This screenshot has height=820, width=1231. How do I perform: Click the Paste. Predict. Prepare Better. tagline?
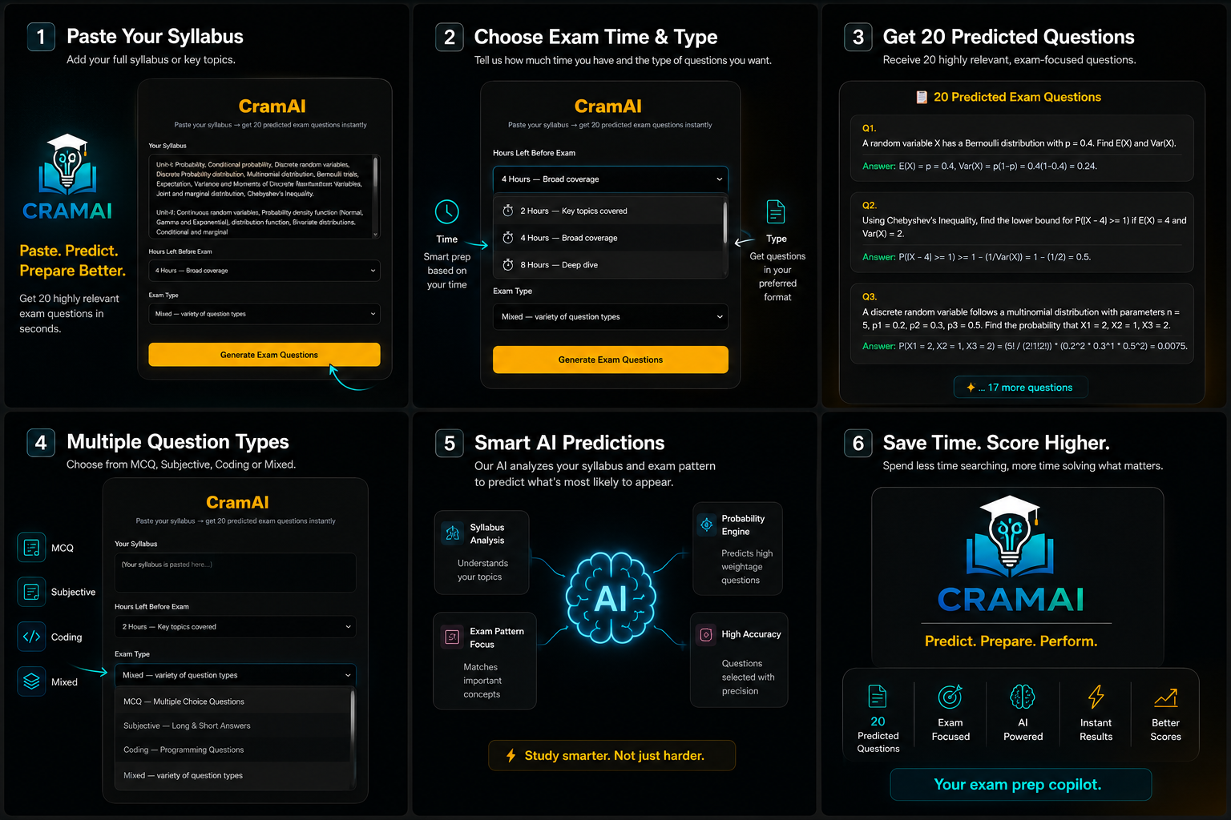(72, 261)
